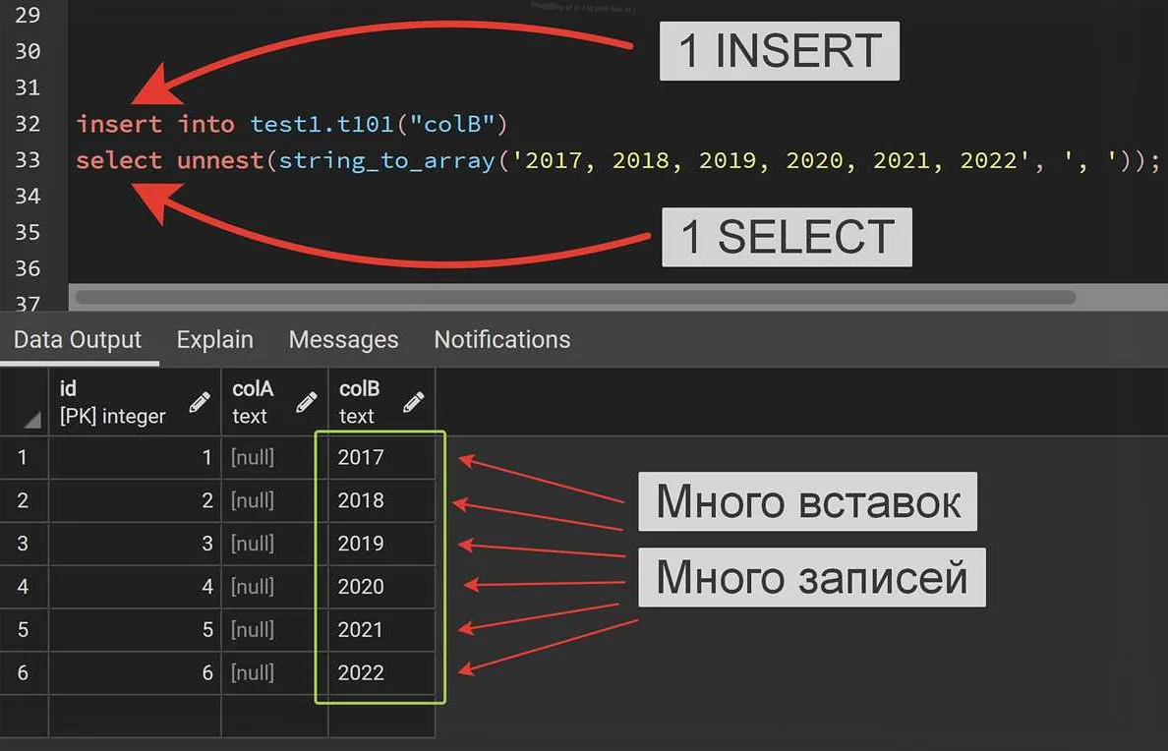Switch to the Explain tab

coord(214,340)
